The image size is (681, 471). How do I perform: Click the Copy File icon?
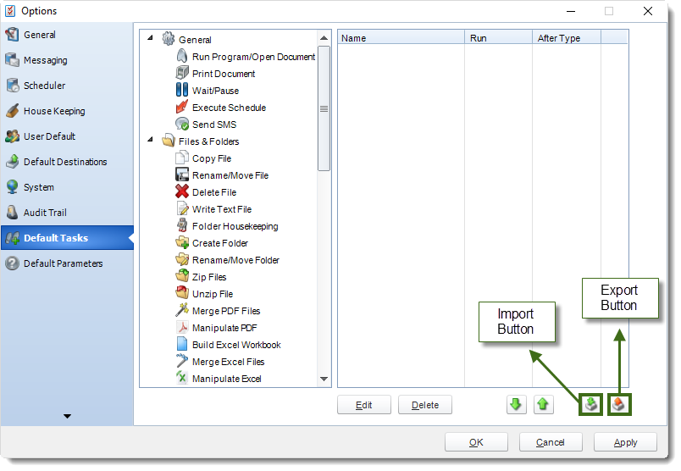[x=182, y=158]
